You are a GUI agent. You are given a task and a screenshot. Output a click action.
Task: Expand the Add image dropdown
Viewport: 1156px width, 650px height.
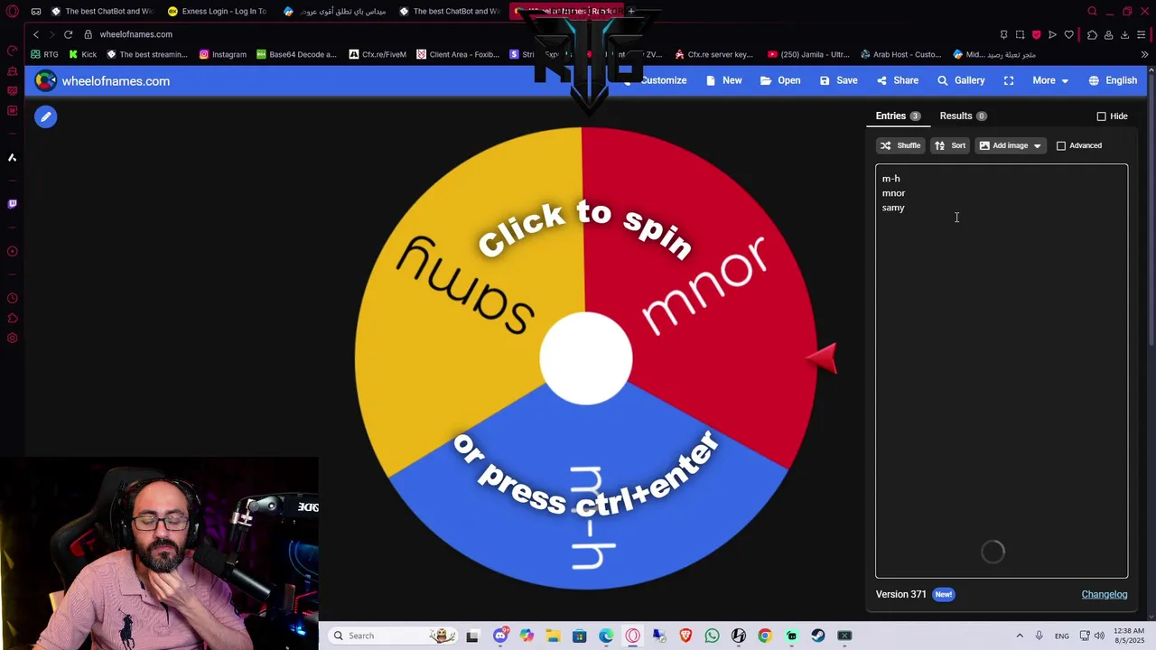click(x=1011, y=145)
